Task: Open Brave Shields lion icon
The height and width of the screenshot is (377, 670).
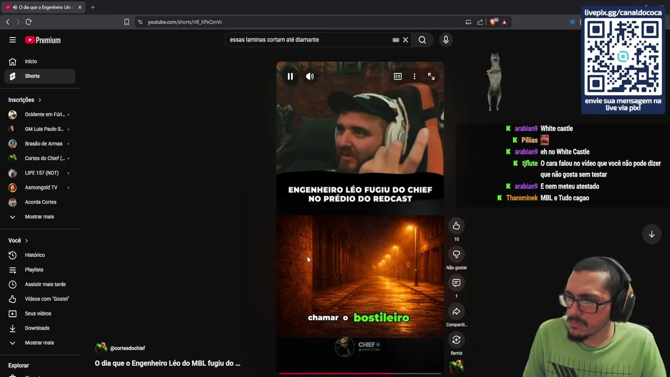Action: (493, 22)
